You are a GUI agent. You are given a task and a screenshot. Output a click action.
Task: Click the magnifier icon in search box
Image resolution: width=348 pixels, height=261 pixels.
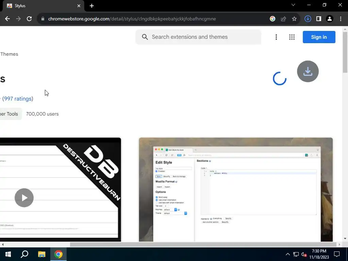(145, 37)
